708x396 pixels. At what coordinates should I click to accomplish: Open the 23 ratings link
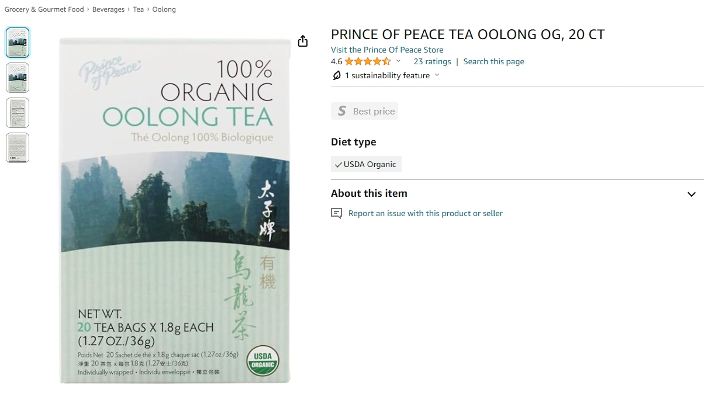coord(433,61)
